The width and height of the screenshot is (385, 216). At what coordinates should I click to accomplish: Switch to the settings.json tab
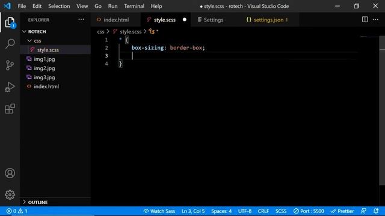pyautogui.click(x=270, y=20)
